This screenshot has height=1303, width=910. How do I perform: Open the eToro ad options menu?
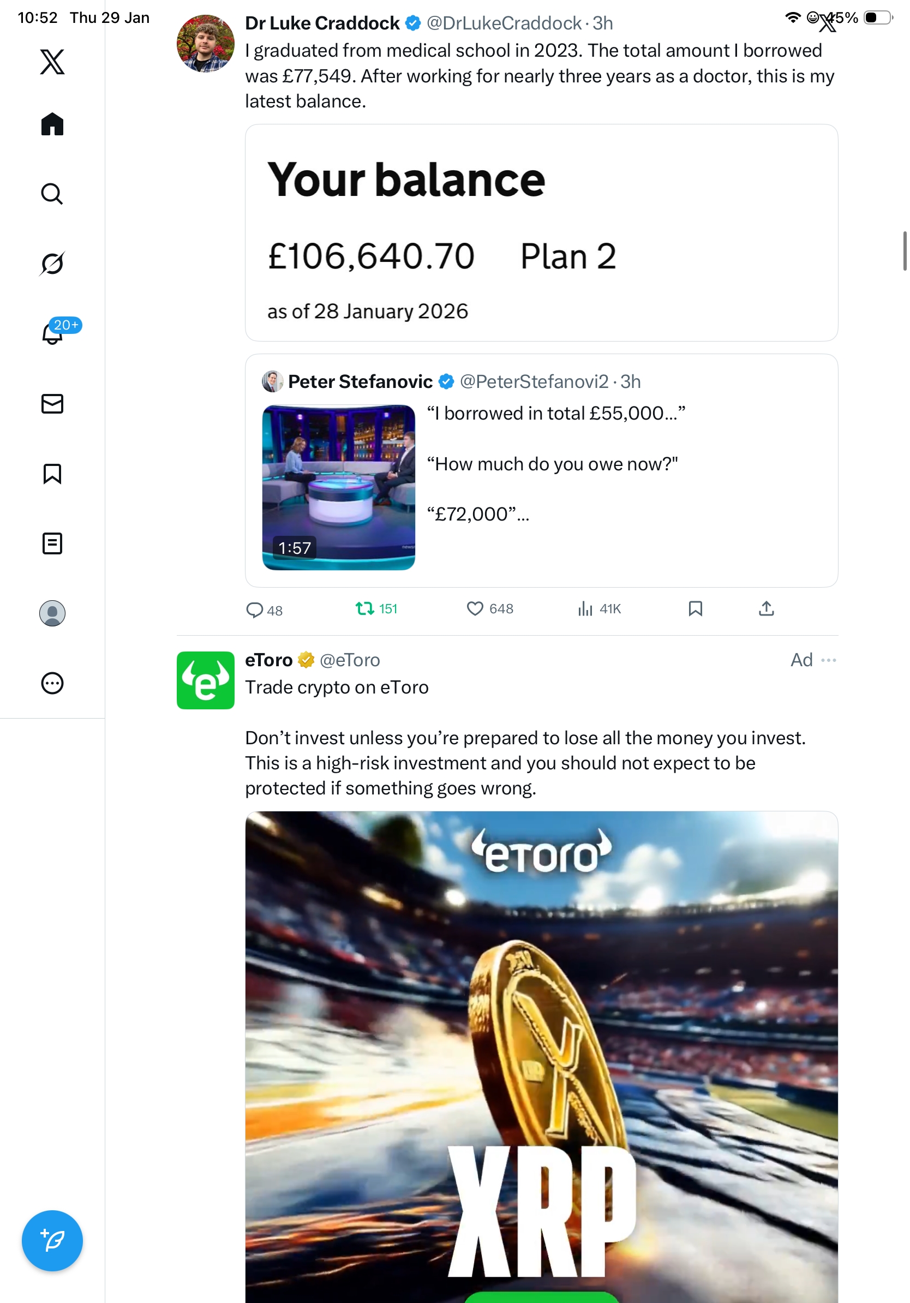(828, 660)
